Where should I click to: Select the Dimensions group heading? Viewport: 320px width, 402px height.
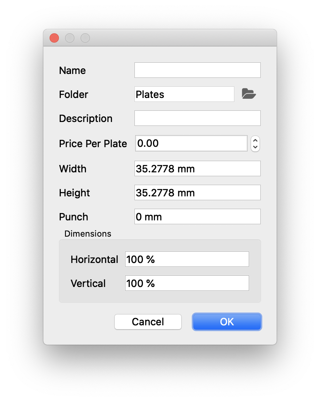(88, 234)
